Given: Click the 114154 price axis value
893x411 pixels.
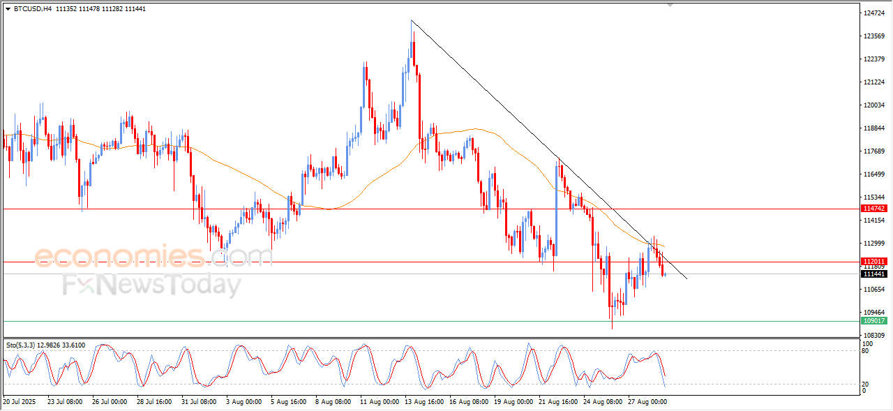Looking at the screenshot, I should (875, 221).
